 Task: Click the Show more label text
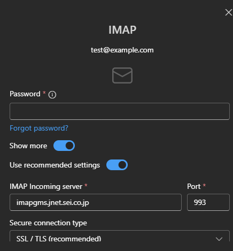[28, 146]
